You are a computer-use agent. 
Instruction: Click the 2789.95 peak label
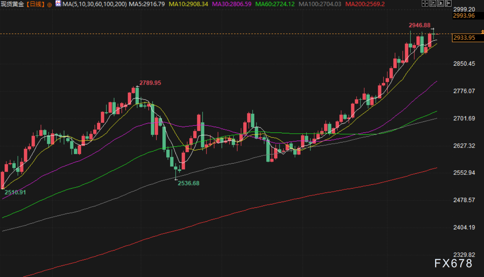[150, 83]
